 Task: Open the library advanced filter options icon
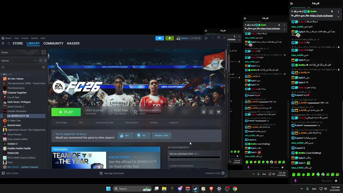43,67
